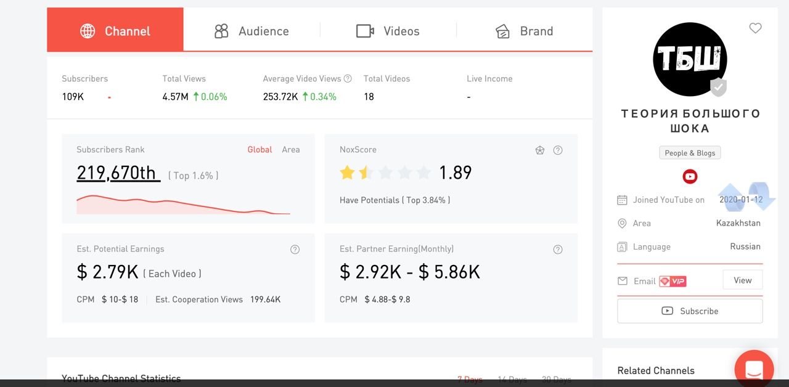Click the heart icon to favorite the channel
The image size is (789, 387).
click(755, 28)
